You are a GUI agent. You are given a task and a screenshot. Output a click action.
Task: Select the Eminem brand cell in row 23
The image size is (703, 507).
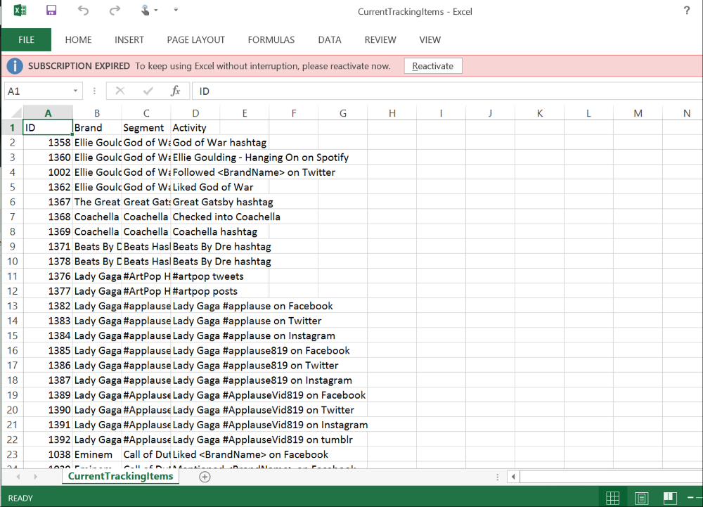[97, 454]
